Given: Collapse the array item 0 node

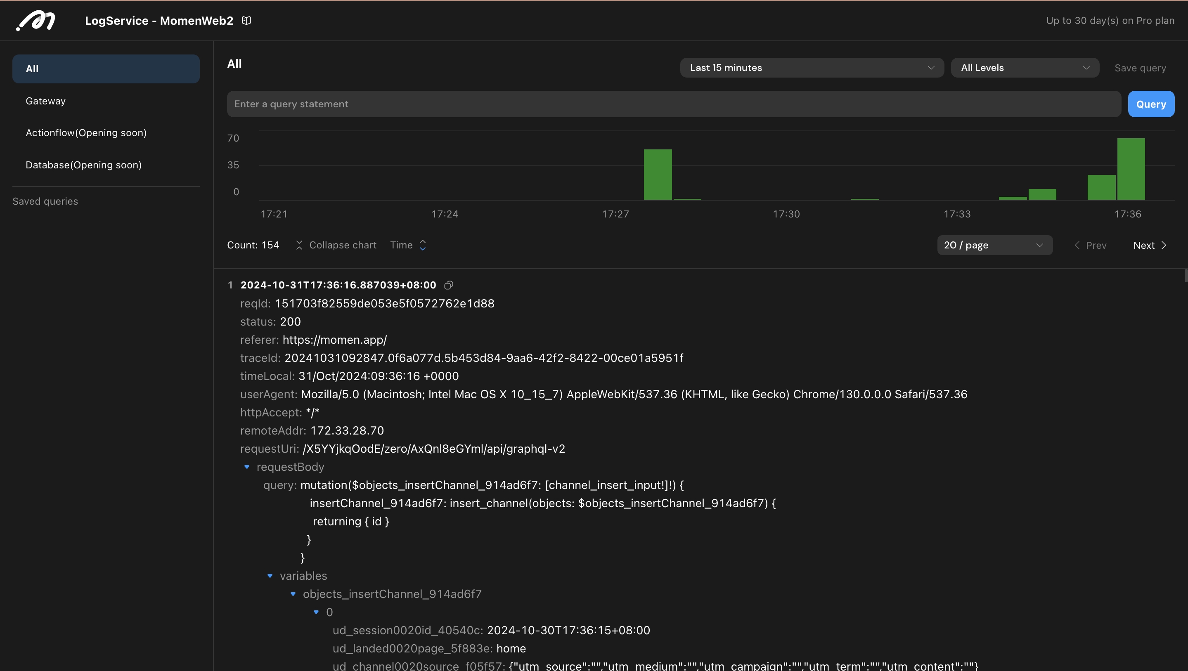Looking at the screenshot, I should [316, 612].
